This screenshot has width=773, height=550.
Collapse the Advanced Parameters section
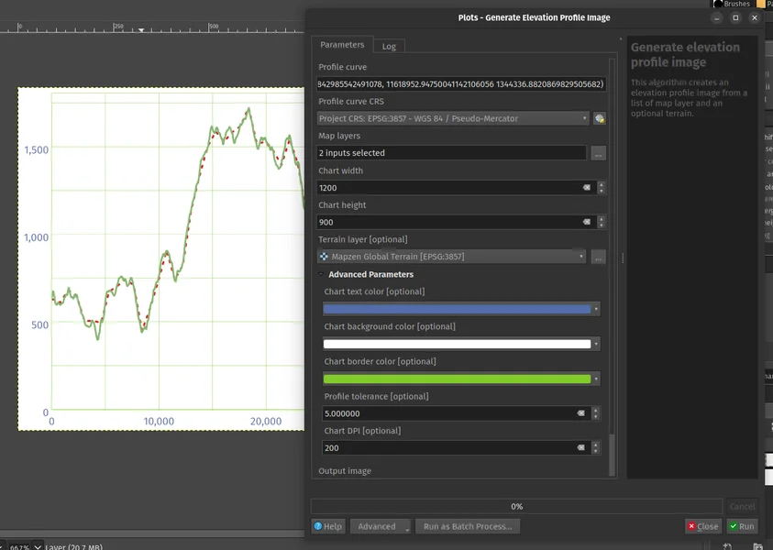coord(322,274)
